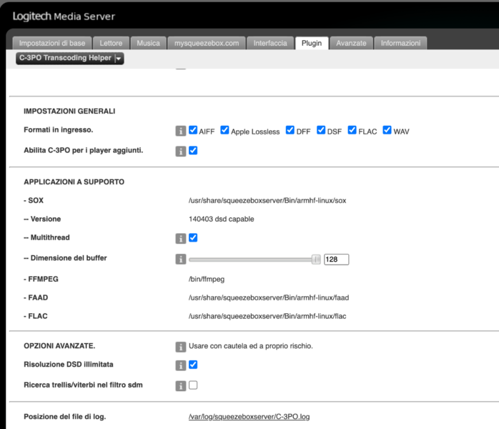Image resolution: width=499 pixels, height=429 pixels.
Task: Enable Ricerca trellis/viterbi nel filtro sdm
Action: 193,385
